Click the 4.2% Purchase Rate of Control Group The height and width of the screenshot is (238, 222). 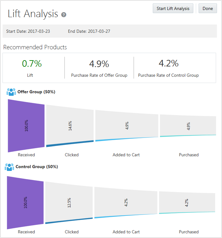click(x=168, y=63)
